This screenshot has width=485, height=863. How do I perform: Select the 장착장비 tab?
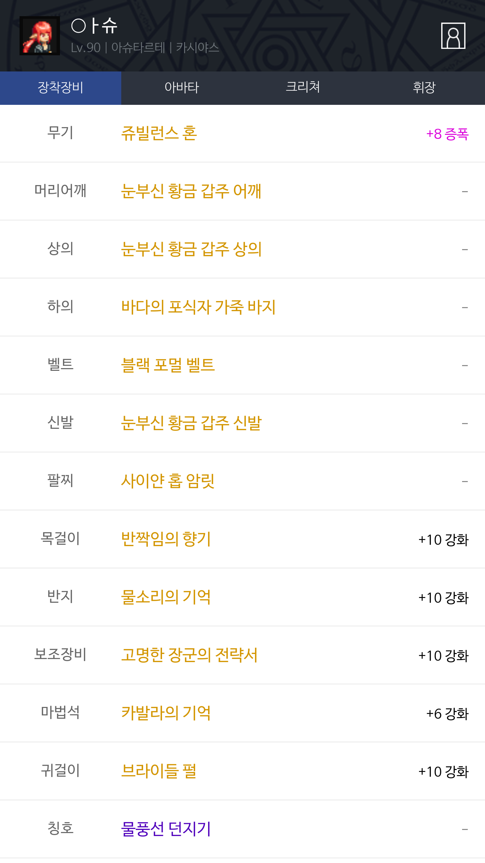[61, 88]
